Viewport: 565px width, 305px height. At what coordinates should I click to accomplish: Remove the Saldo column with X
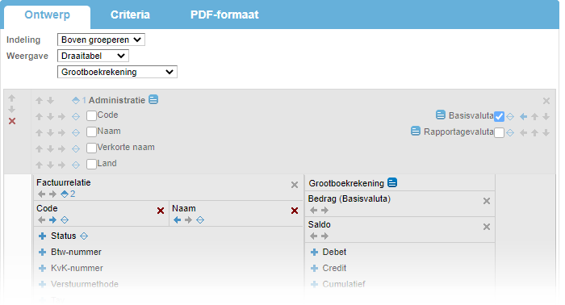[487, 227]
